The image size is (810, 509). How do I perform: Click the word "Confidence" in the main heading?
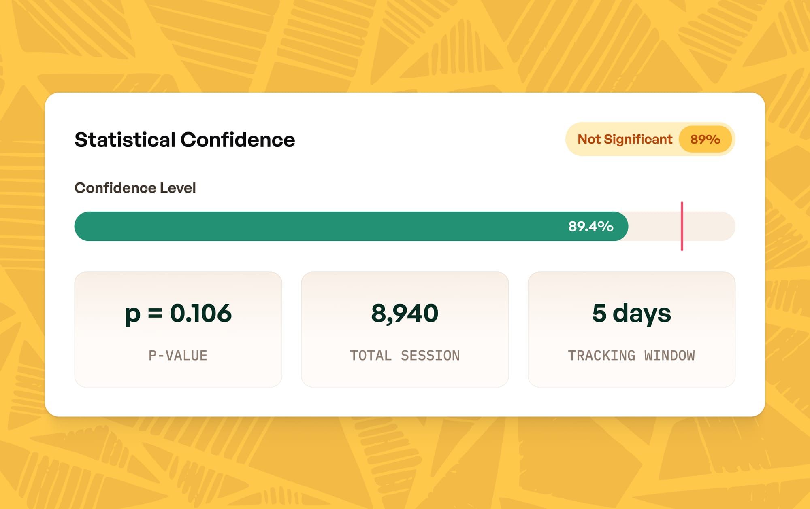coord(237,140)
